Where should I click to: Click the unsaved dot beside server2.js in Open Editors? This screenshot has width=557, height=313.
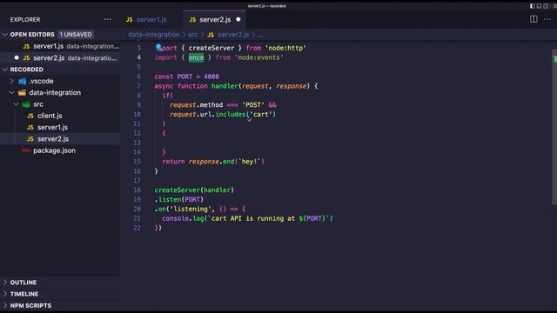pos(17,57)
